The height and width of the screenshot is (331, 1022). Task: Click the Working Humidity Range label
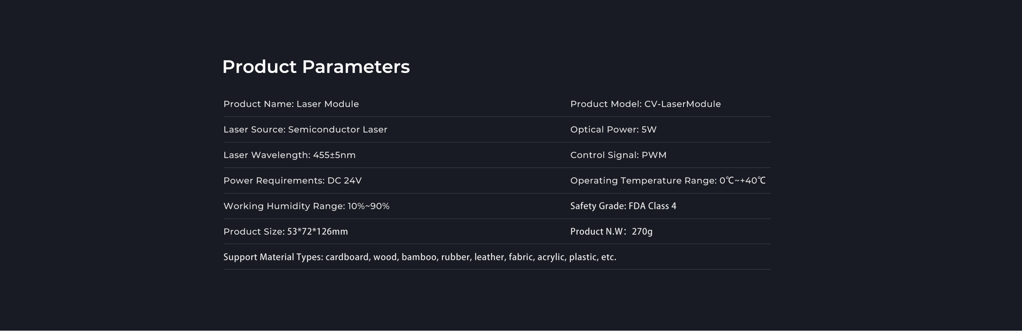coord(284,206)
